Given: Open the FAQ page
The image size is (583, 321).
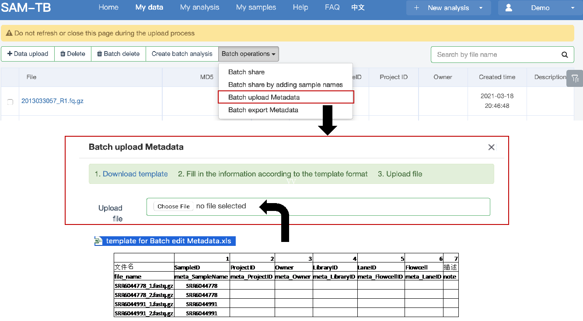Looking at the screenshot, I should click(x=332, y=7).
